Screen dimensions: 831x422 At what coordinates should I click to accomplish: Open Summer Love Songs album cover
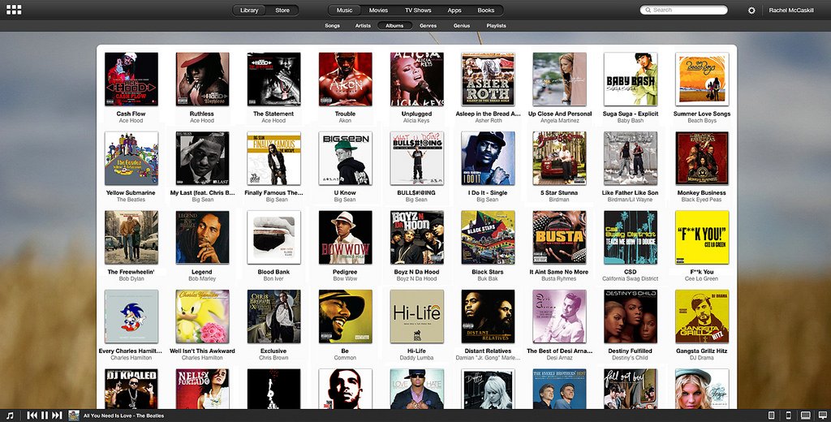pyautogui.click(x=702, y=79)
